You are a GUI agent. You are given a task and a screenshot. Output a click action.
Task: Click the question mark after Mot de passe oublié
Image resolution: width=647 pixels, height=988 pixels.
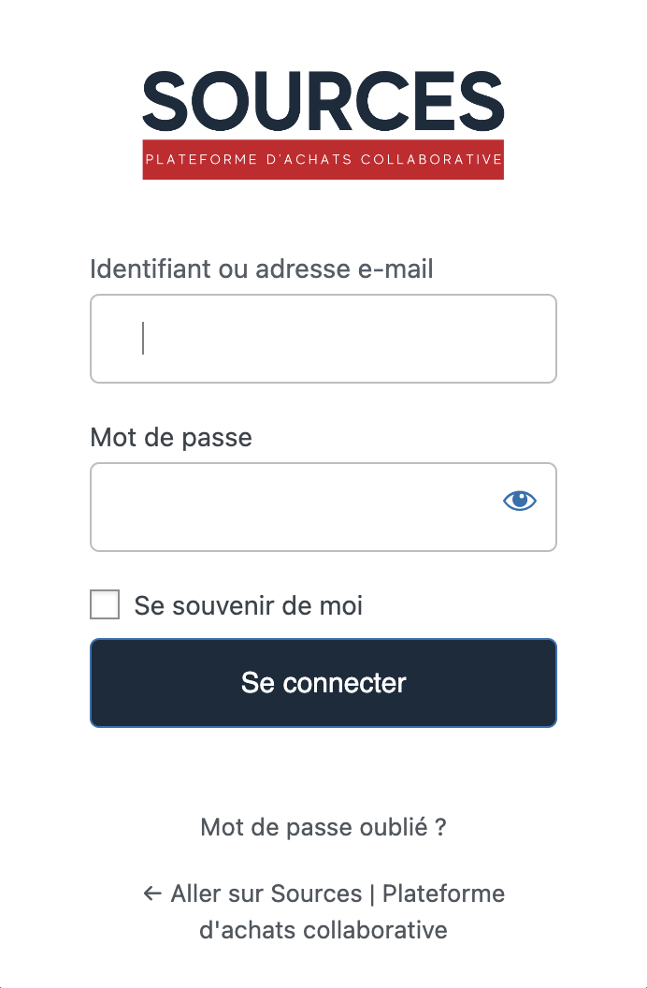[x=440, y=828]
